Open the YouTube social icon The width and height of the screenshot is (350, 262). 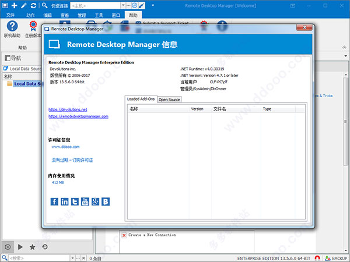point(85,201)
